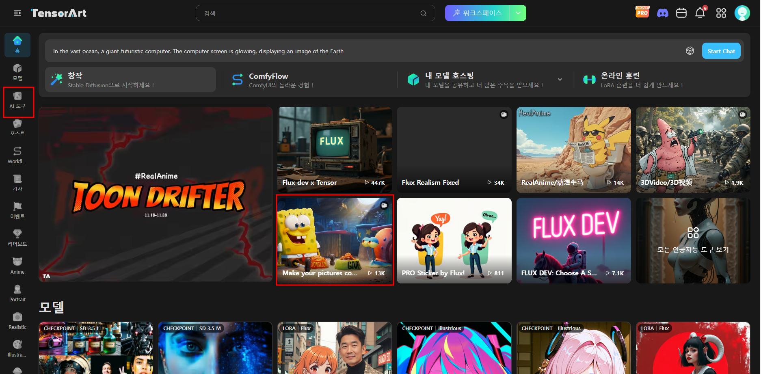Image resolution: width=761 pixels, height=374 pixels.
Task: Click the video badge on 3DVideo card
Action: (742, 115)
